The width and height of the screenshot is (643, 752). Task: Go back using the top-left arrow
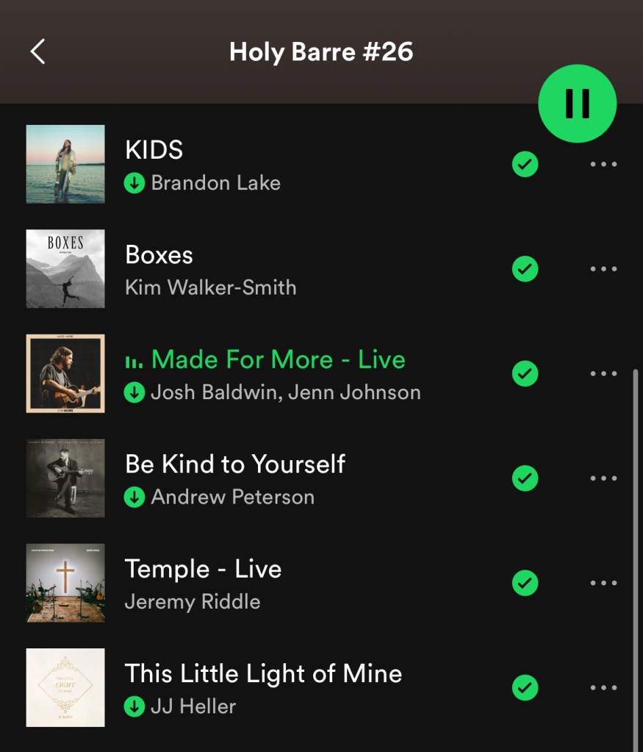point(38,51)
